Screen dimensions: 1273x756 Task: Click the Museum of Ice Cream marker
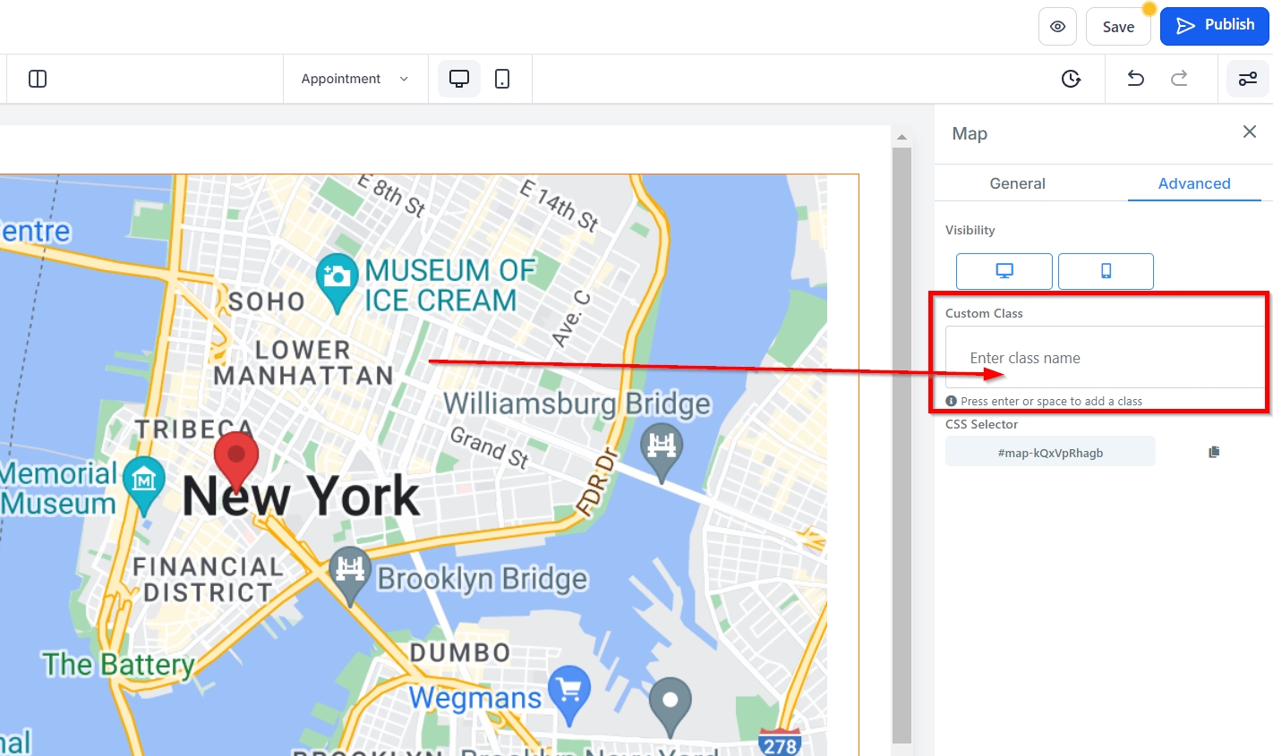337,279
